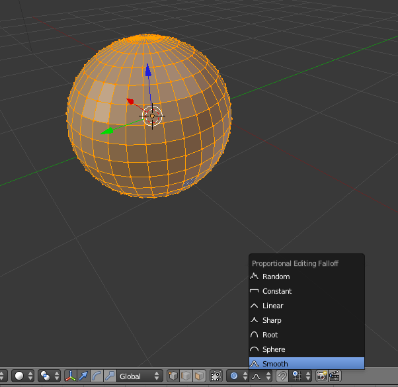398x387 pixels.
Task: Click the OpenGL render image camera icon
Action: coord(321,376)
